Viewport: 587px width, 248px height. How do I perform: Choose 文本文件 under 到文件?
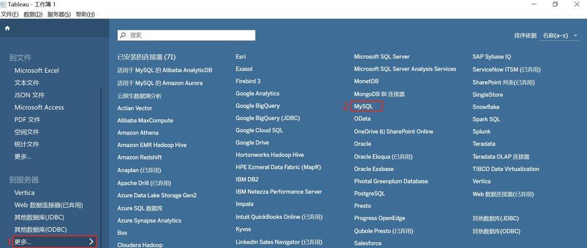click(x=27, y=82)
